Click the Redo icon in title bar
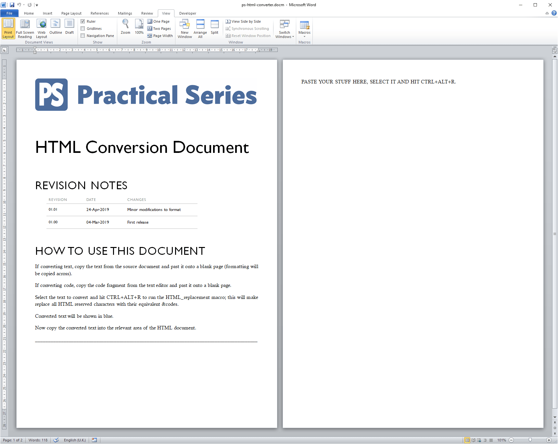The image size is (558, 444). (30, 5)
